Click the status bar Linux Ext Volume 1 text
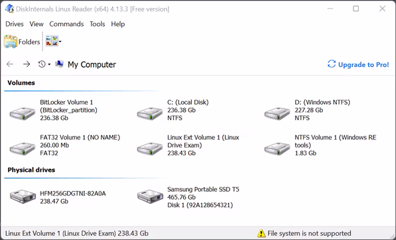The image size is (396, 240). (77, 233)
